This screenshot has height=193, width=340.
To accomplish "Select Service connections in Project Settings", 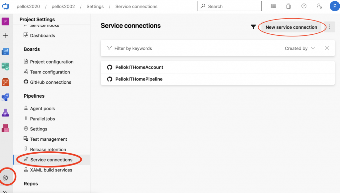I will click(51, 160).
